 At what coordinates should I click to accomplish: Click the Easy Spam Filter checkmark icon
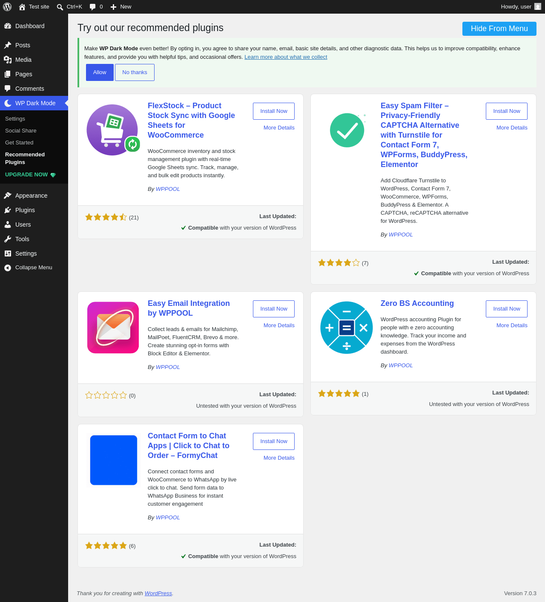tap(347, 130)
